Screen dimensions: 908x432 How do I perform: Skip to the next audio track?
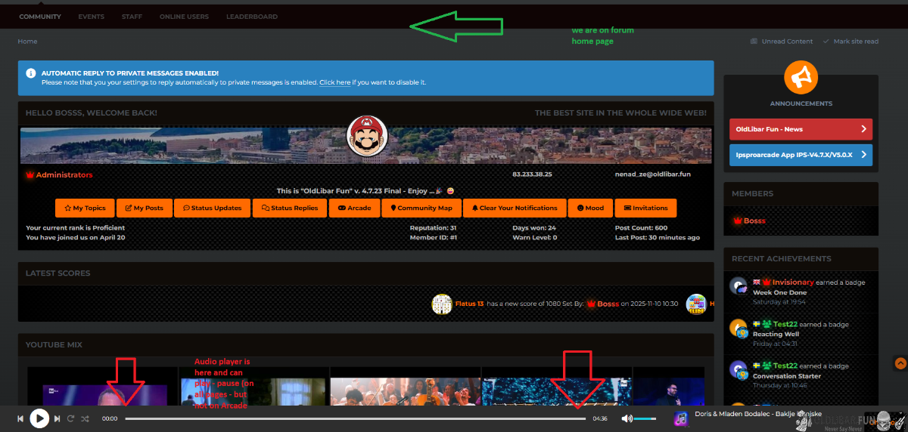(57, 418)
